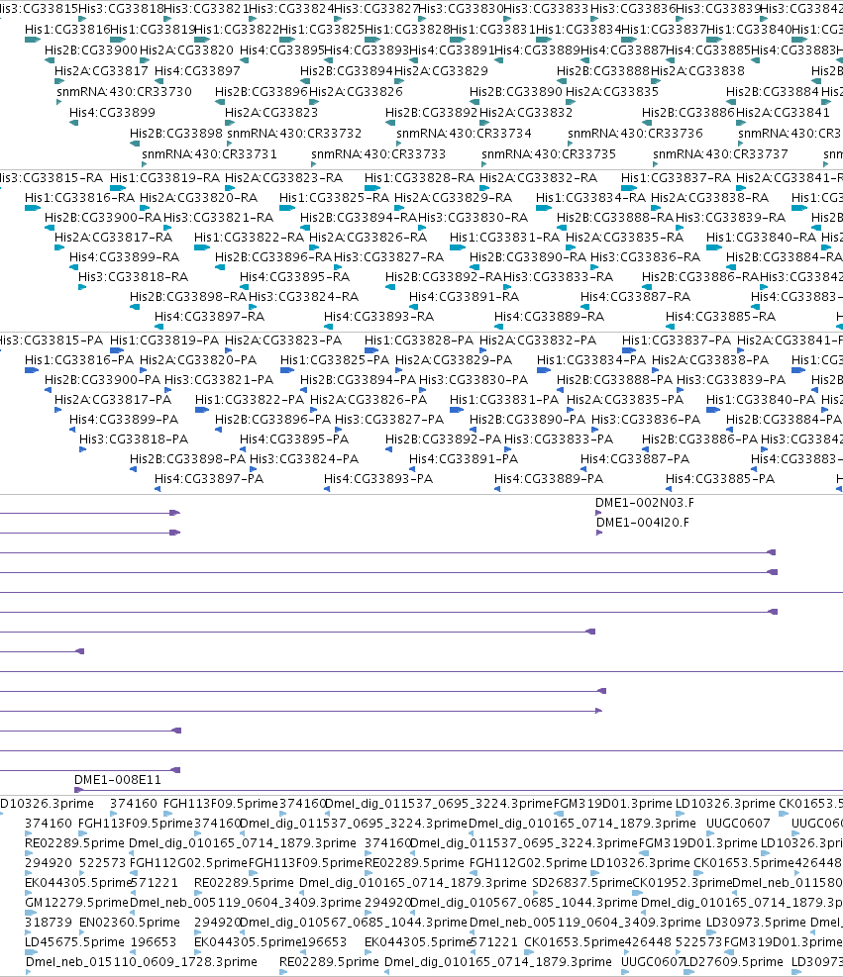Open gene label His1:CG33825 in top track
Image resolution: width=843 pixels, height=977 pixels.
(322, 30)
